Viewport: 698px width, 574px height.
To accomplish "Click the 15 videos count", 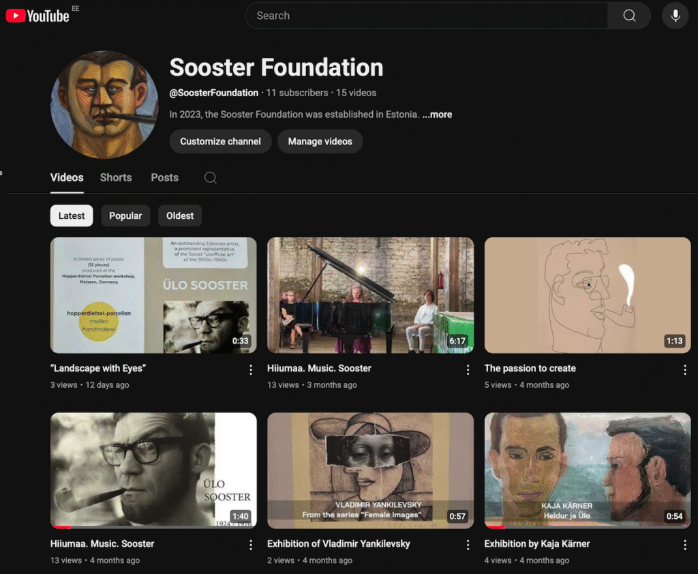I will pyautogui.click(x=356, y=93).
